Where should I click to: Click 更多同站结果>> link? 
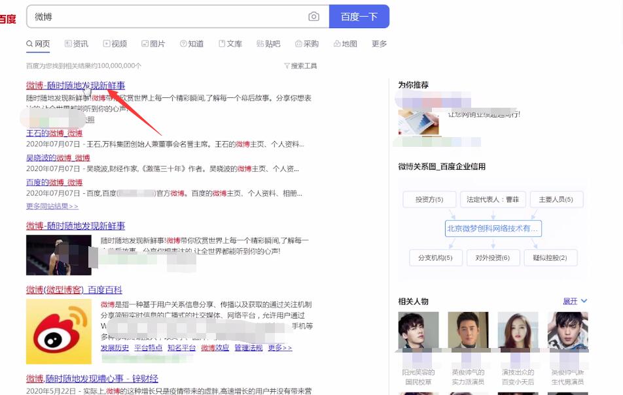tap(52, 206)
